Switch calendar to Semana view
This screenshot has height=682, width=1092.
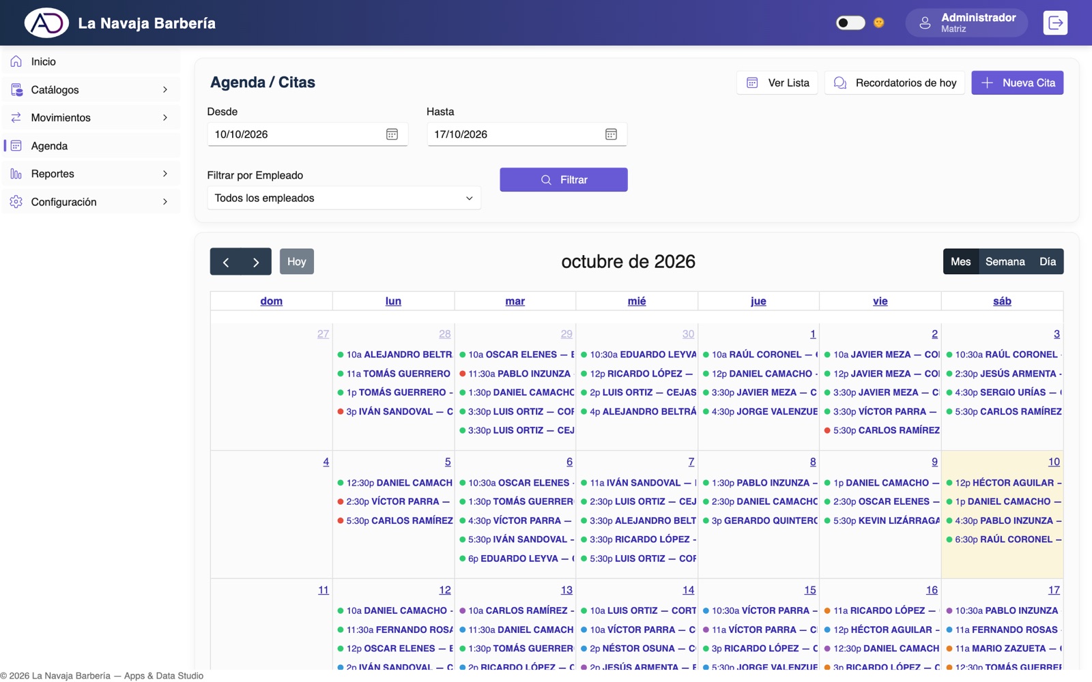[1005, 261]
